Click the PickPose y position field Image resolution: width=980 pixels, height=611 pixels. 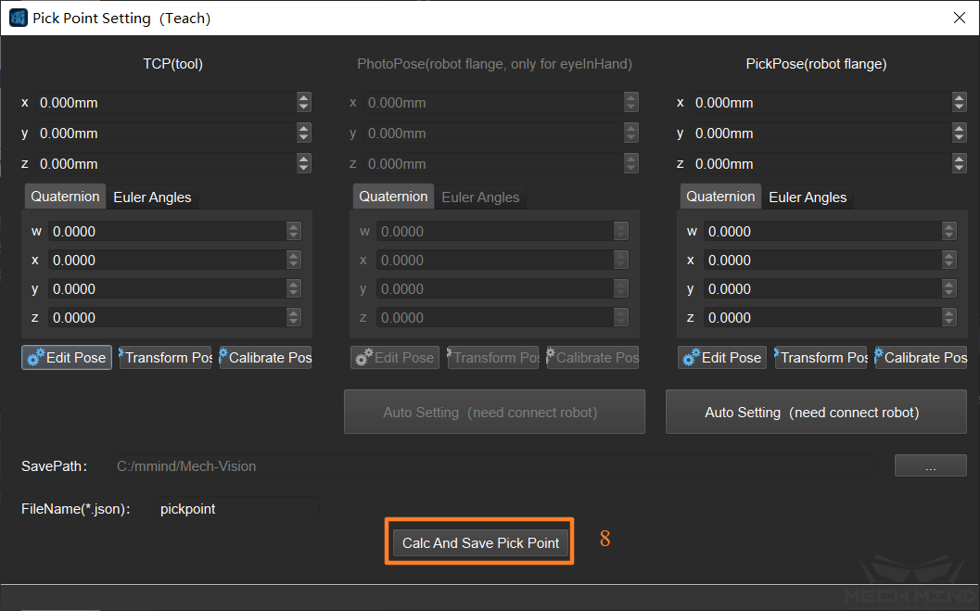(816, 134)
